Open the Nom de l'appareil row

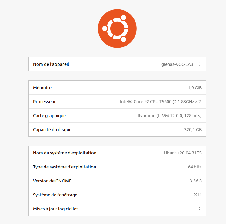117,64
